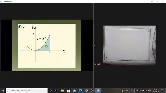
Task: Click the red antivirus tray icon
Action: (x=134, y=91)
